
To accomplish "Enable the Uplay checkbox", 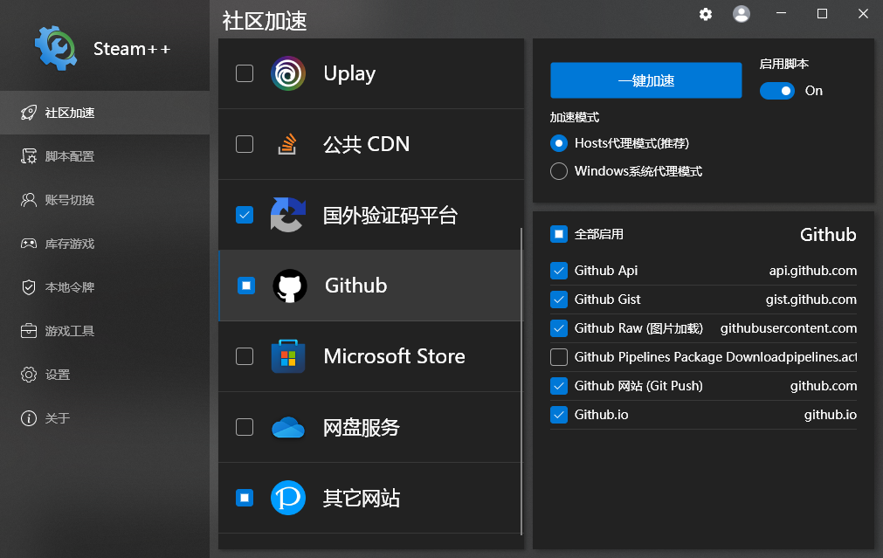I will click(x=245, y=73).
